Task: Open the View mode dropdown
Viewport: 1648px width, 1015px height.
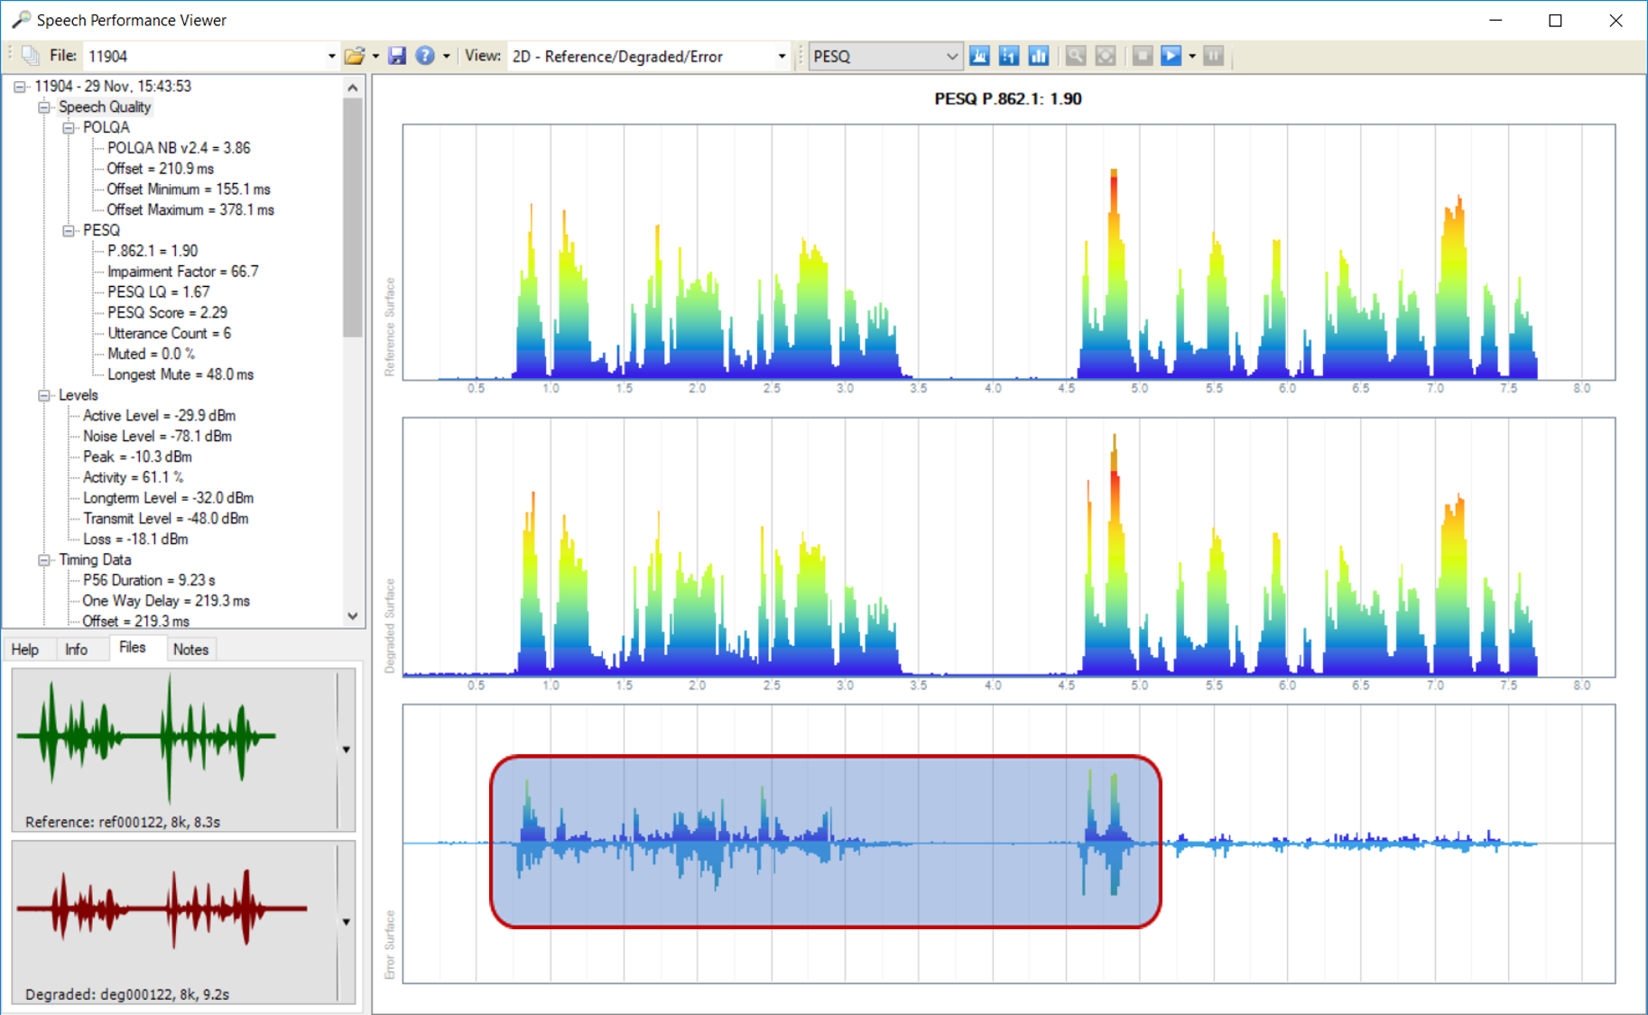Action: click(x=782, y=56)
